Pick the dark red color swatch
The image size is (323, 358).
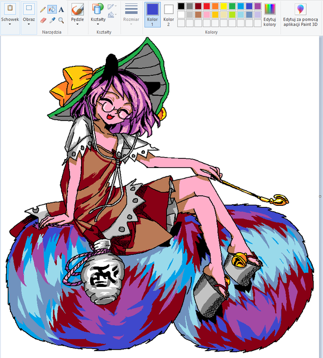(x=198, y=6)
